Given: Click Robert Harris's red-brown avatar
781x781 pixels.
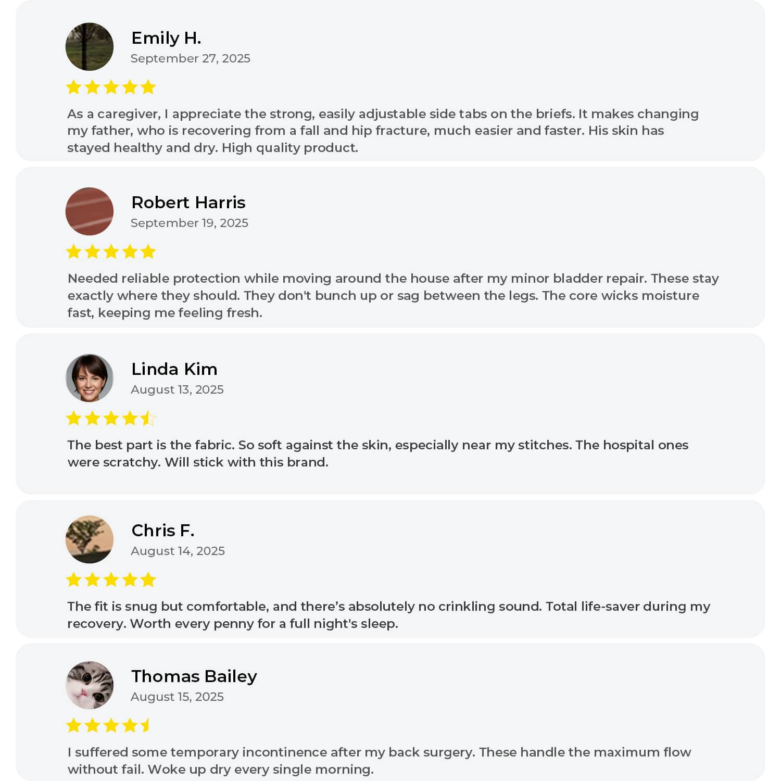Looking at the screenshot, I should pyautogui.click(x=90, y=211).
